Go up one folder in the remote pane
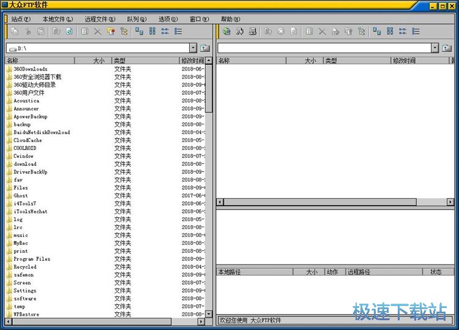Screen dimensions: 459x330 [447, 48]
